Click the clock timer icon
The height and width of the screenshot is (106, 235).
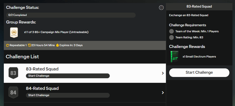(29, 45)
